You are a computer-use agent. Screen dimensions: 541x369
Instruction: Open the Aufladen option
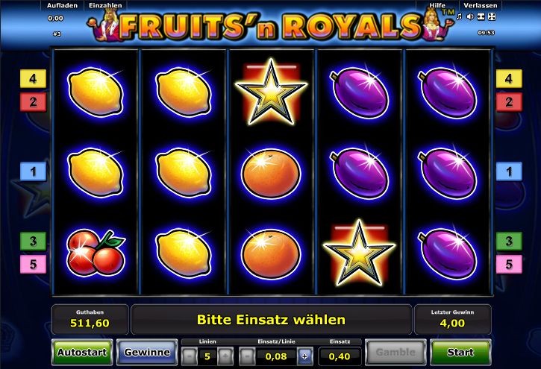(62, 5)
